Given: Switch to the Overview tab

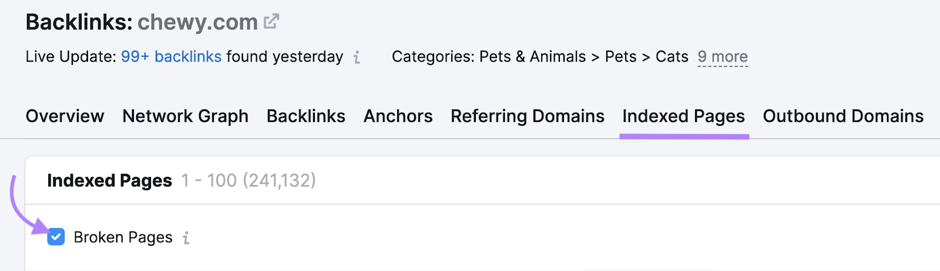Looking at the screenshot, I should click(x=65, y=116).
